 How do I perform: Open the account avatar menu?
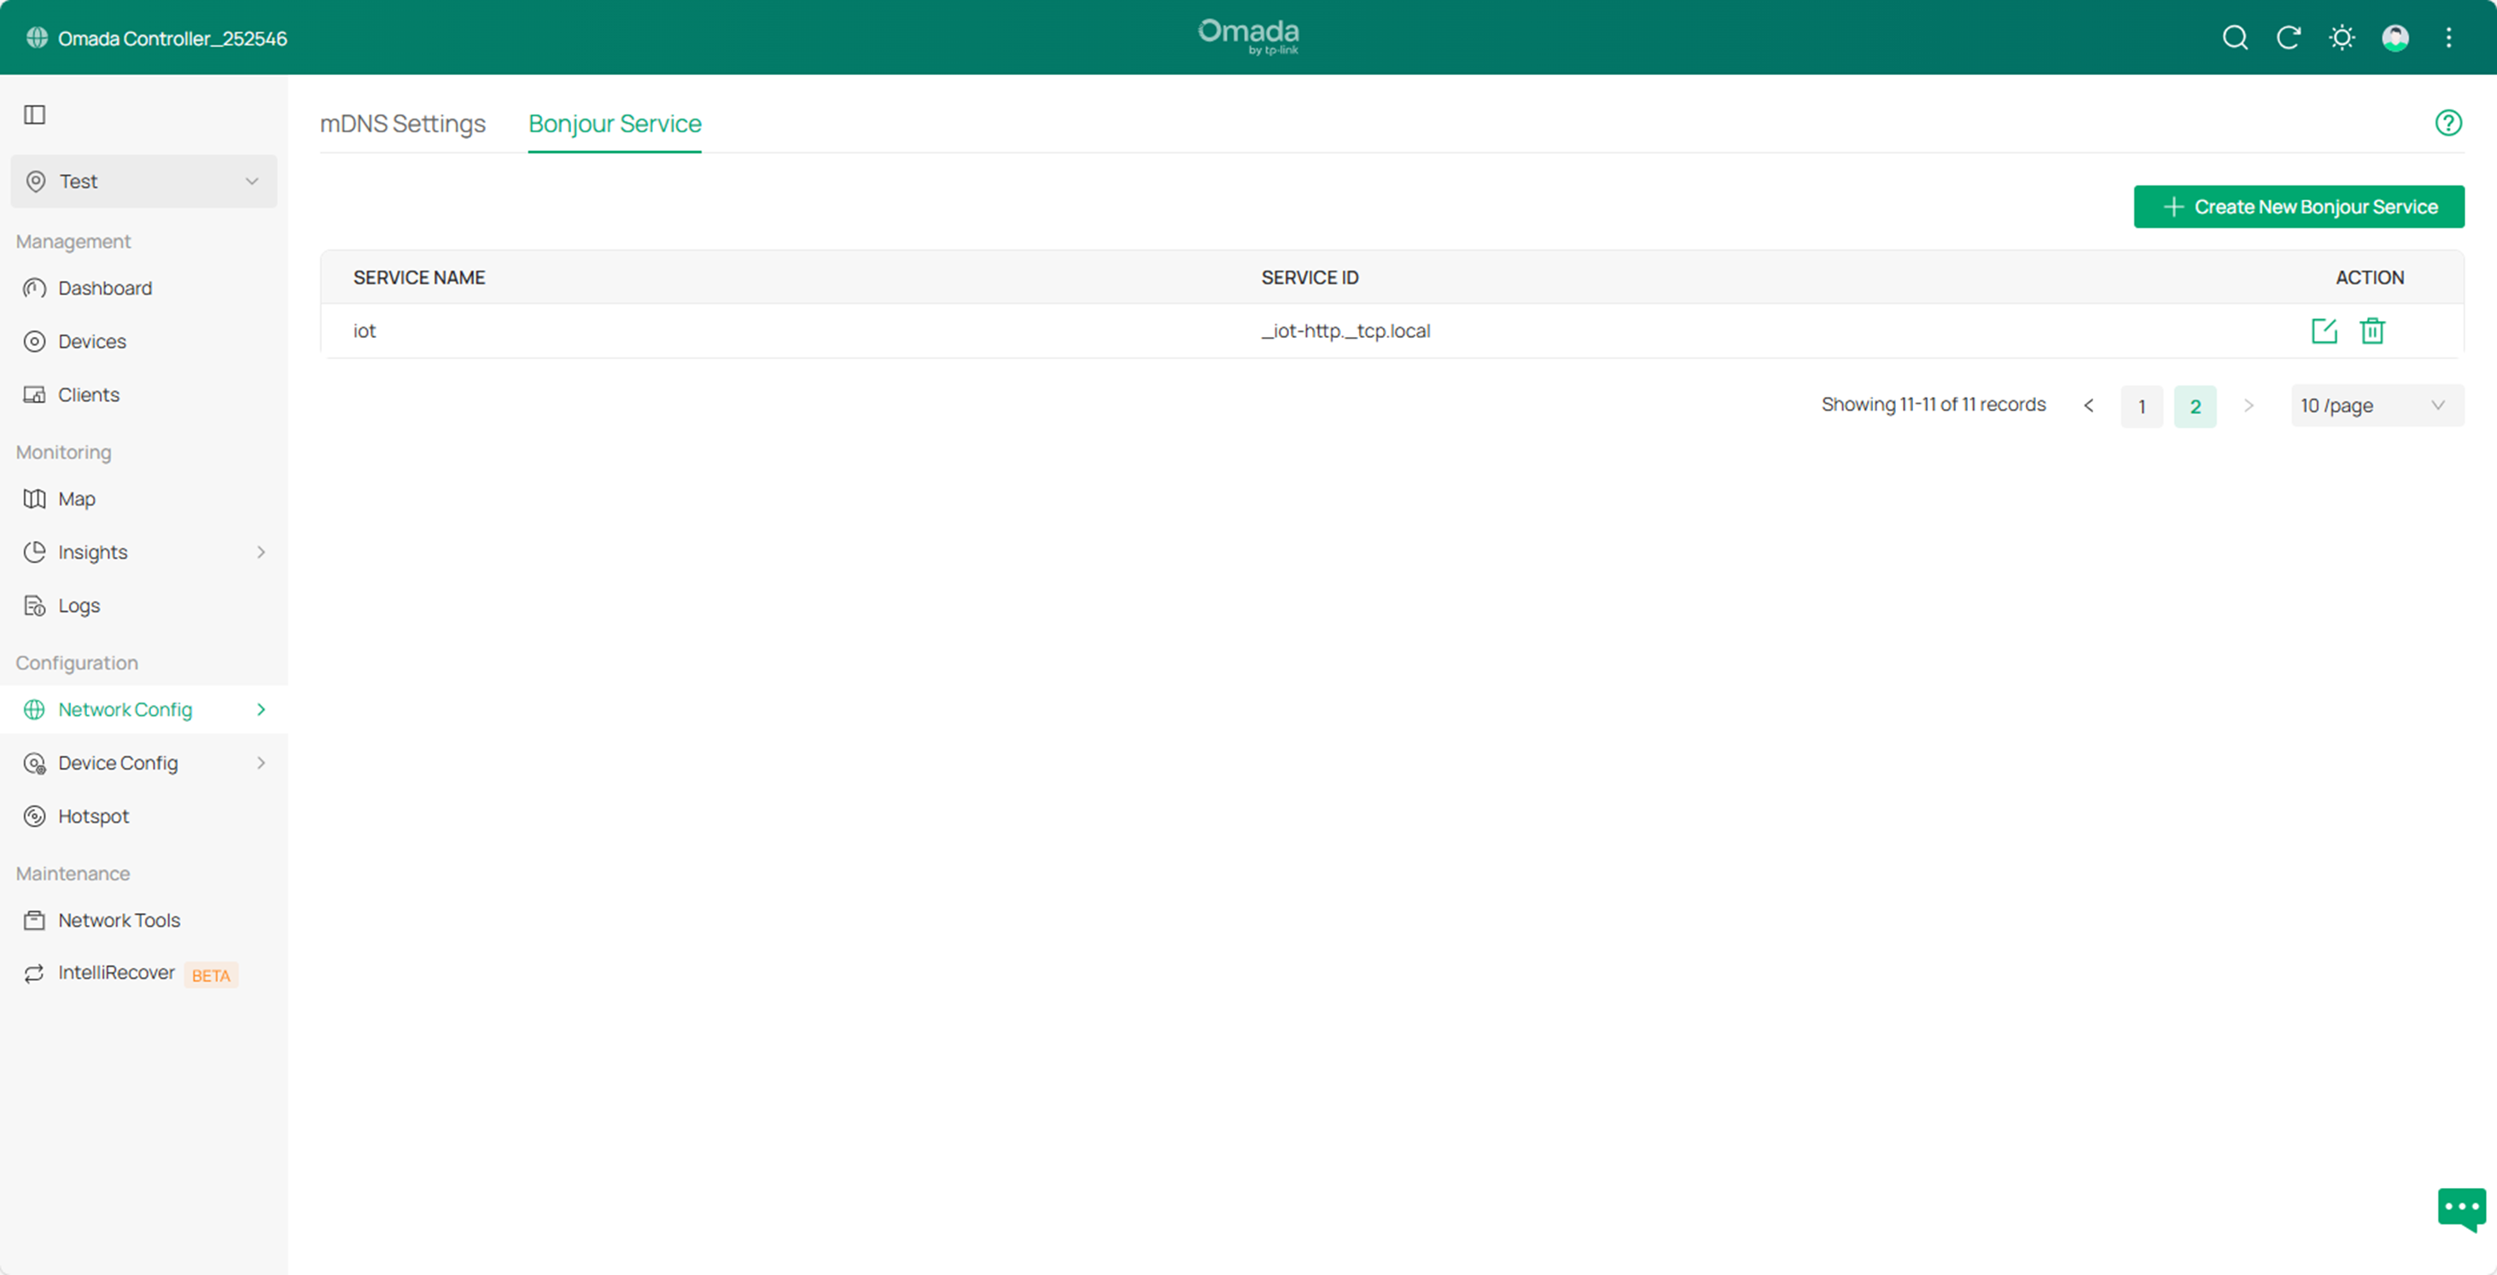tap(2395, 38)
